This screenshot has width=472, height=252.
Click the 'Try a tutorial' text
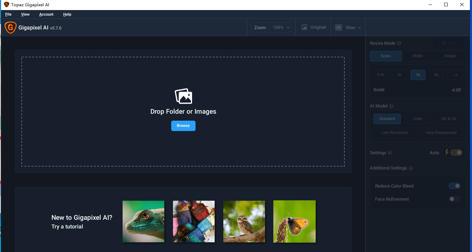tap(67, 227)
